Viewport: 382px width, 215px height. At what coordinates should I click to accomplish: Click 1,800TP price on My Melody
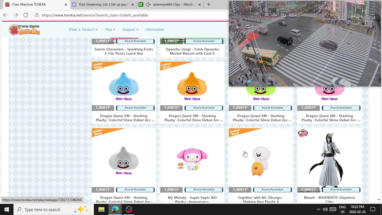tap(171, 190)
